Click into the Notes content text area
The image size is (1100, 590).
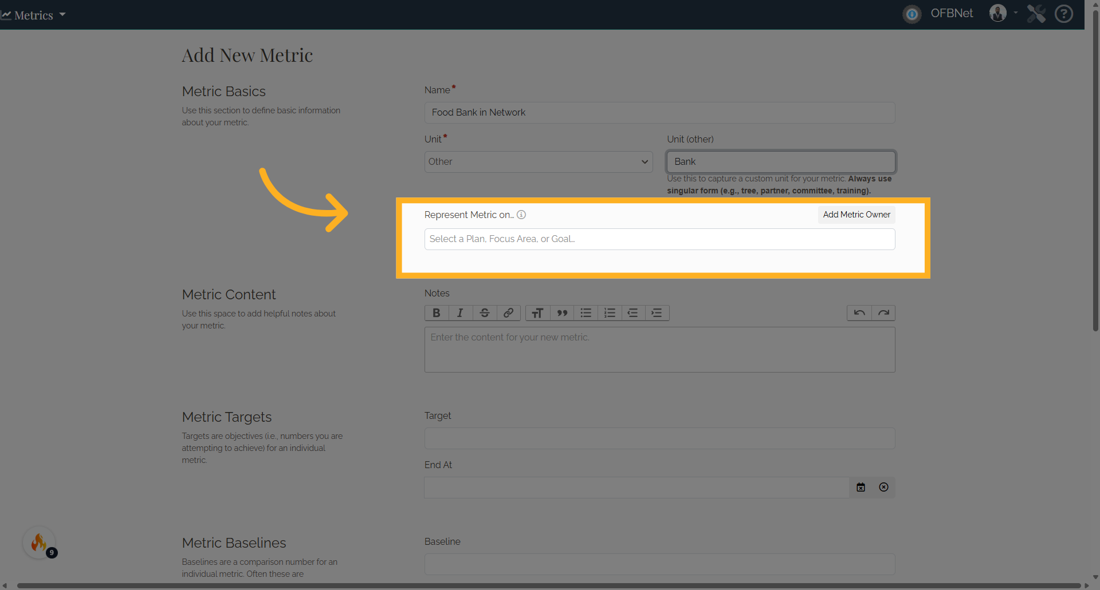(659, 350)
